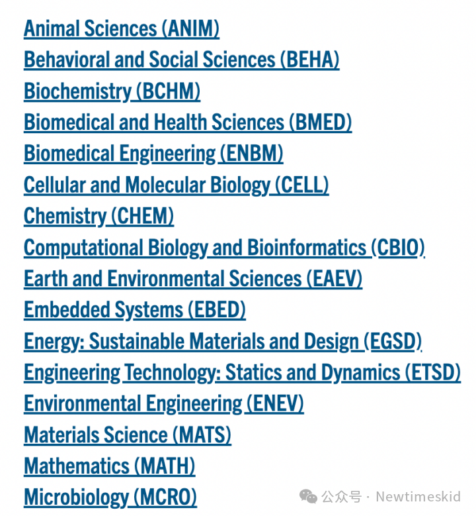Select Biomedical and Health Sciences (BMED)

(x=188, y=123)
